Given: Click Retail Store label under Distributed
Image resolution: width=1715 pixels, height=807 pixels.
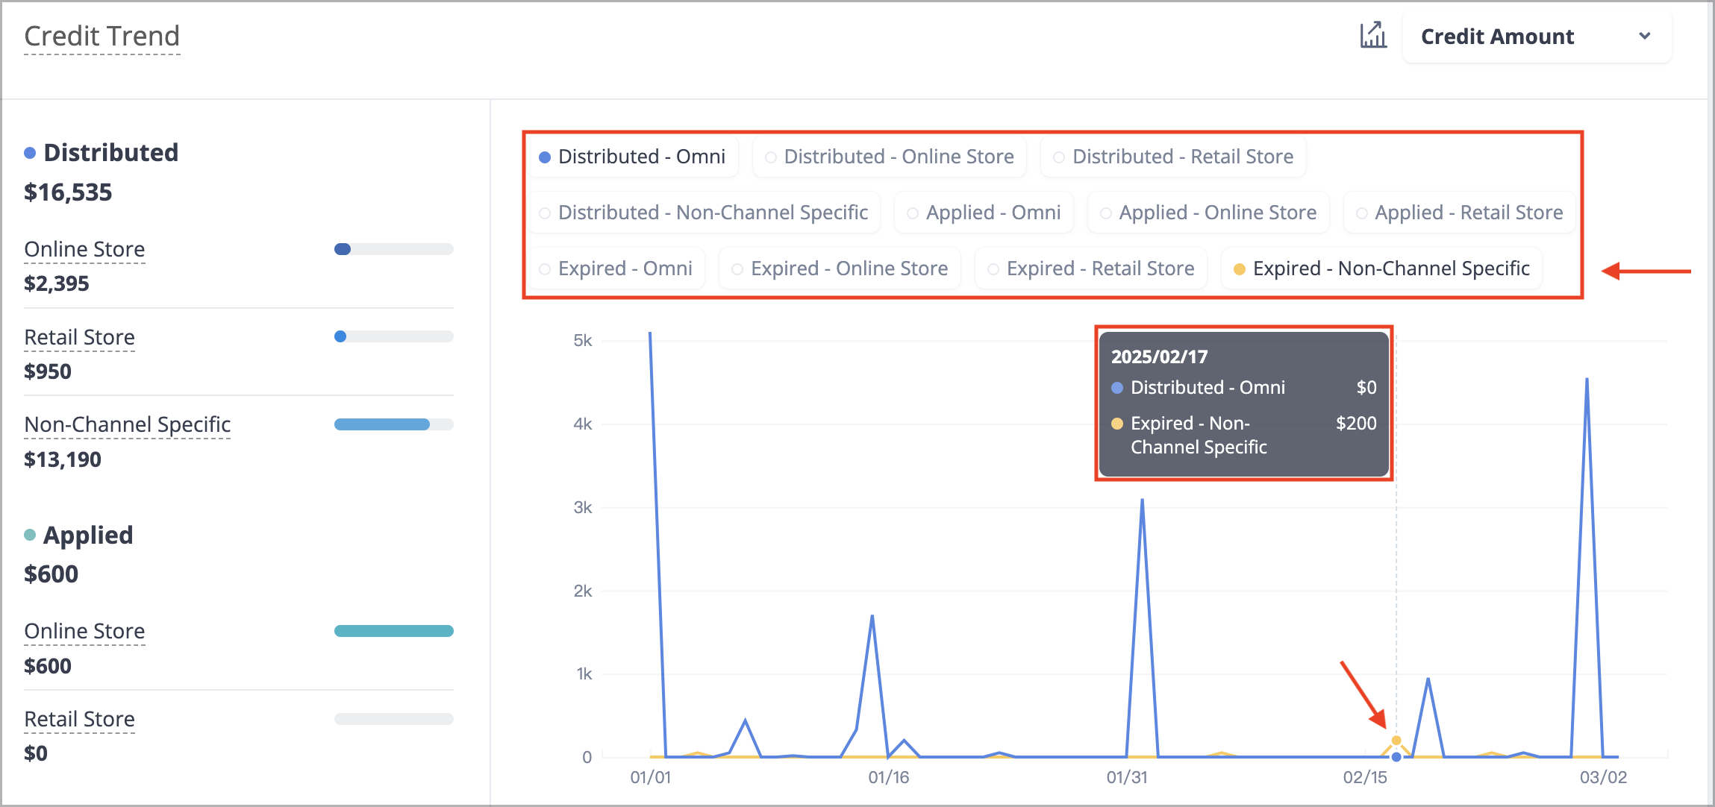Looking at the screenshot, I should (79, 337).
